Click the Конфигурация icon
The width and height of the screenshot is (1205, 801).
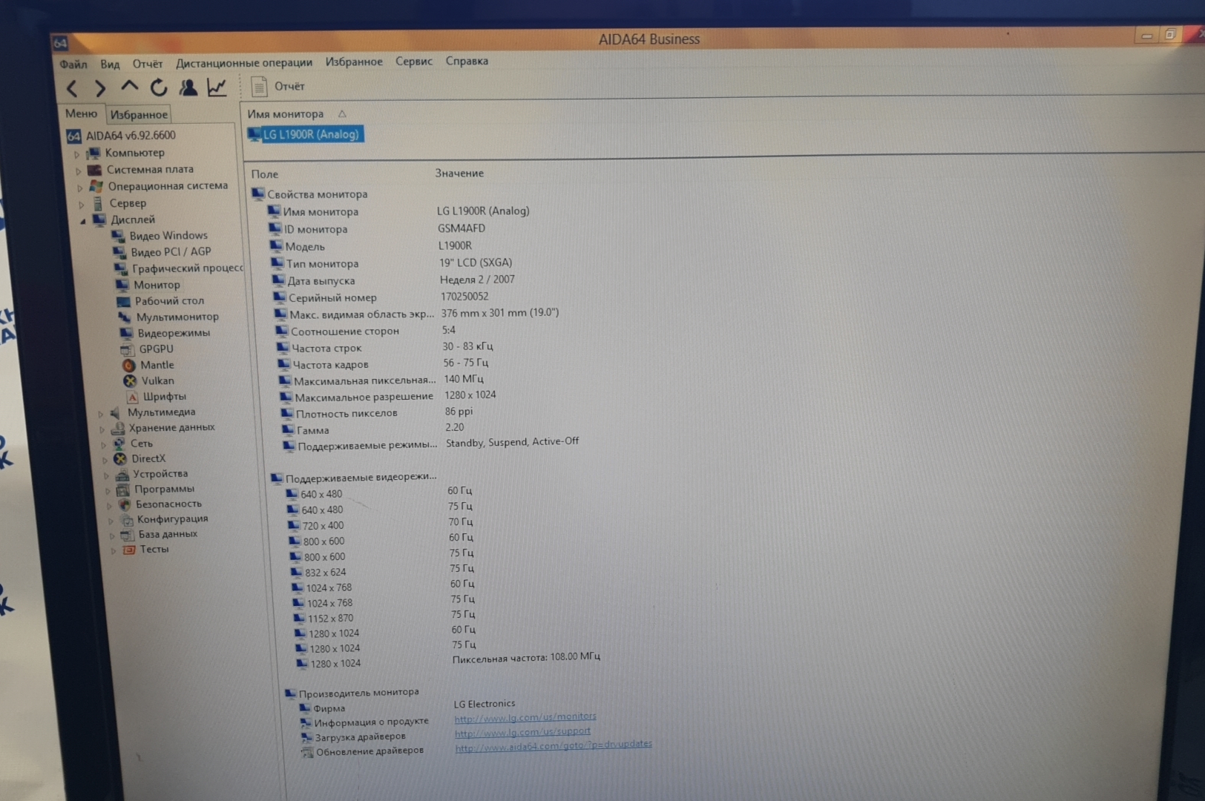127,520
